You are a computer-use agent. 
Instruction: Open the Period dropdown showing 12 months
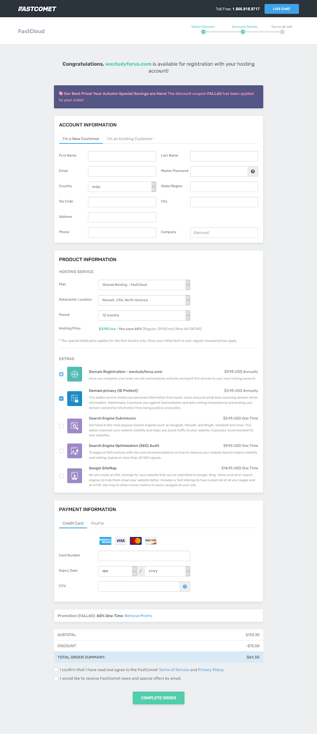pyautogui.click(x=144, y=315)
